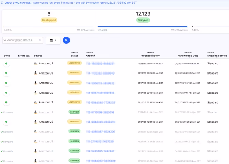Open order link in the 01/27/25 10:08:34 pm row
229x164 pixels.
(x=100, y=83)
